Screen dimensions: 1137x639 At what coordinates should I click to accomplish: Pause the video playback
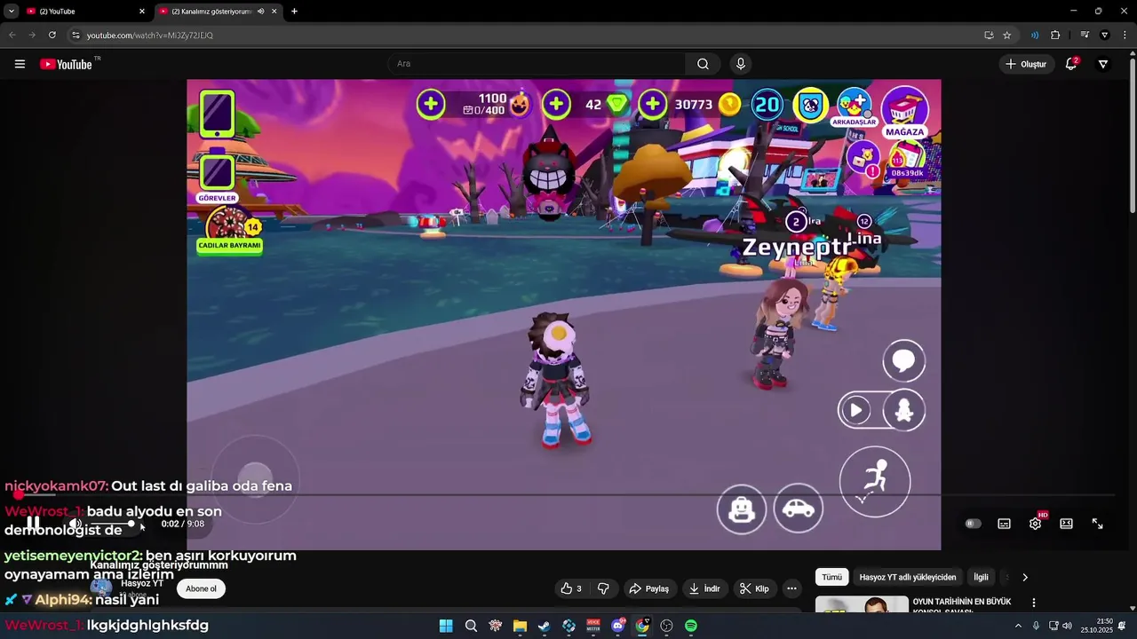coord(33,524)
